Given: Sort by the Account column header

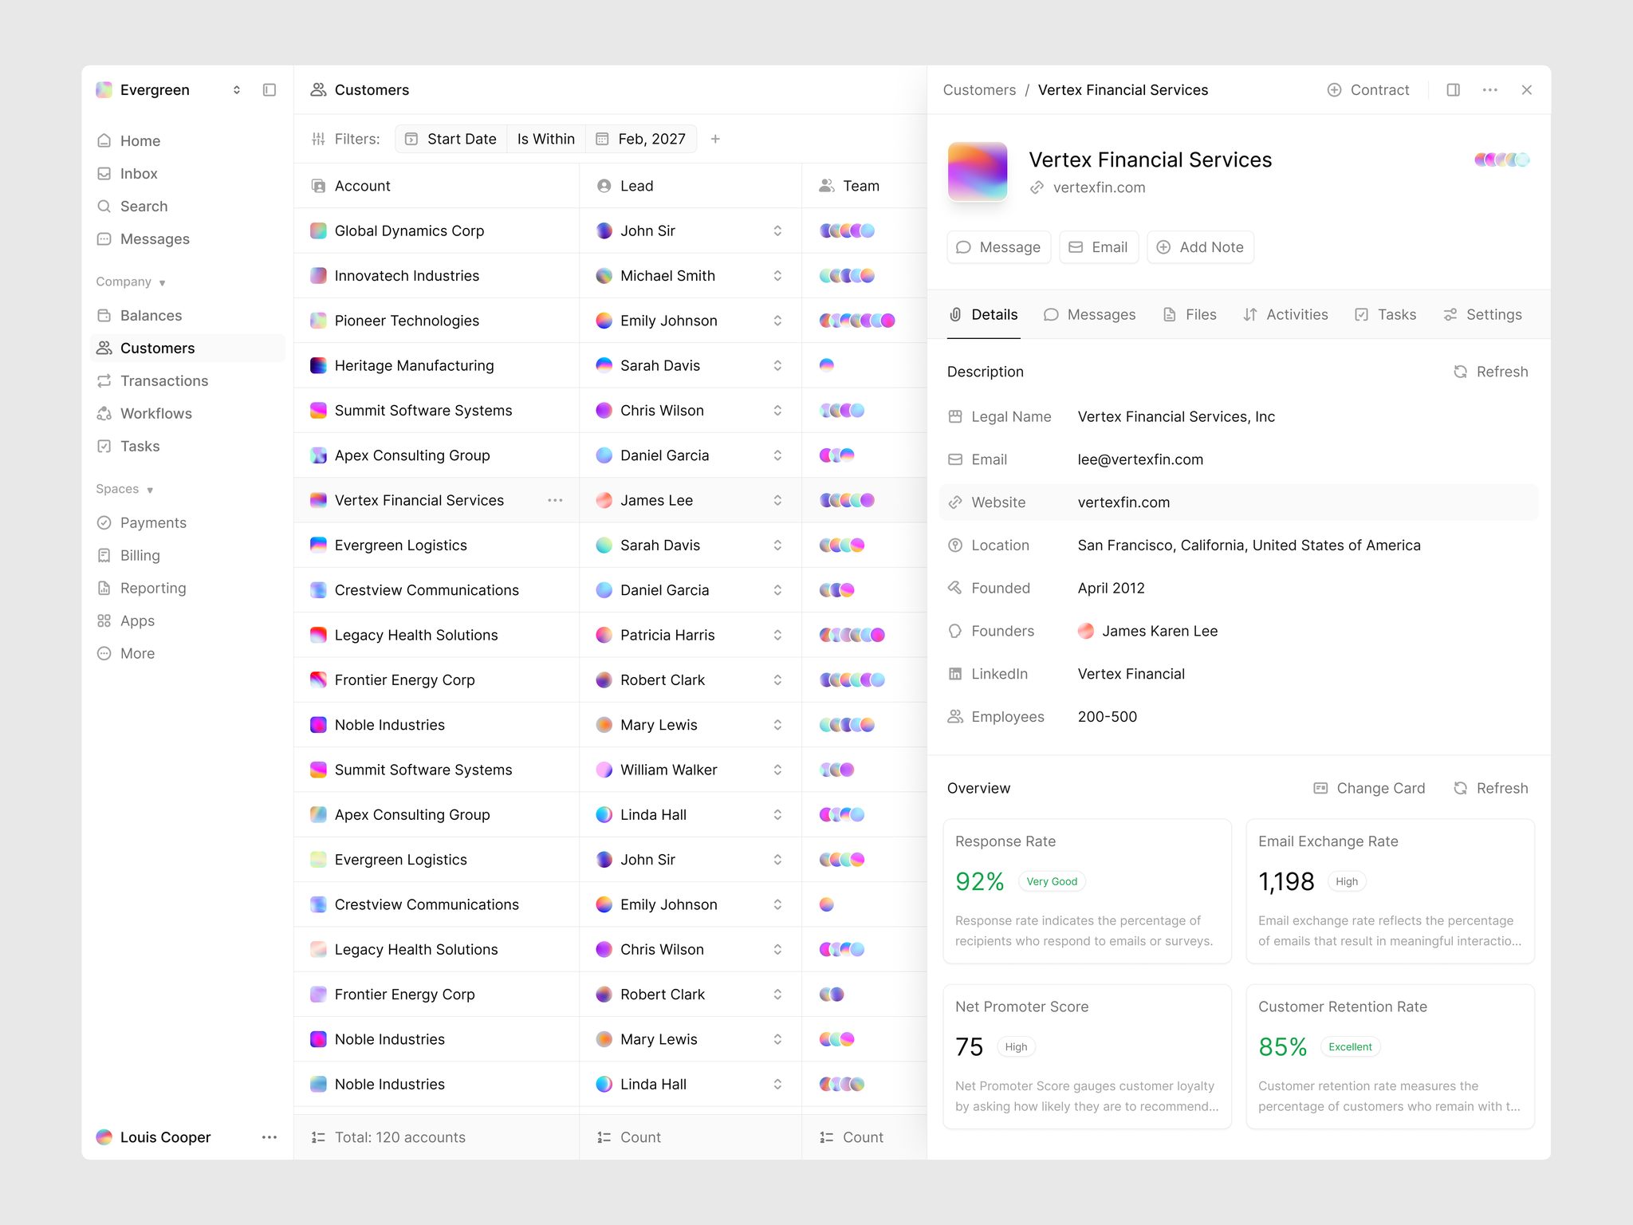Looking at the screenshot, I should [x=436, y=187].
